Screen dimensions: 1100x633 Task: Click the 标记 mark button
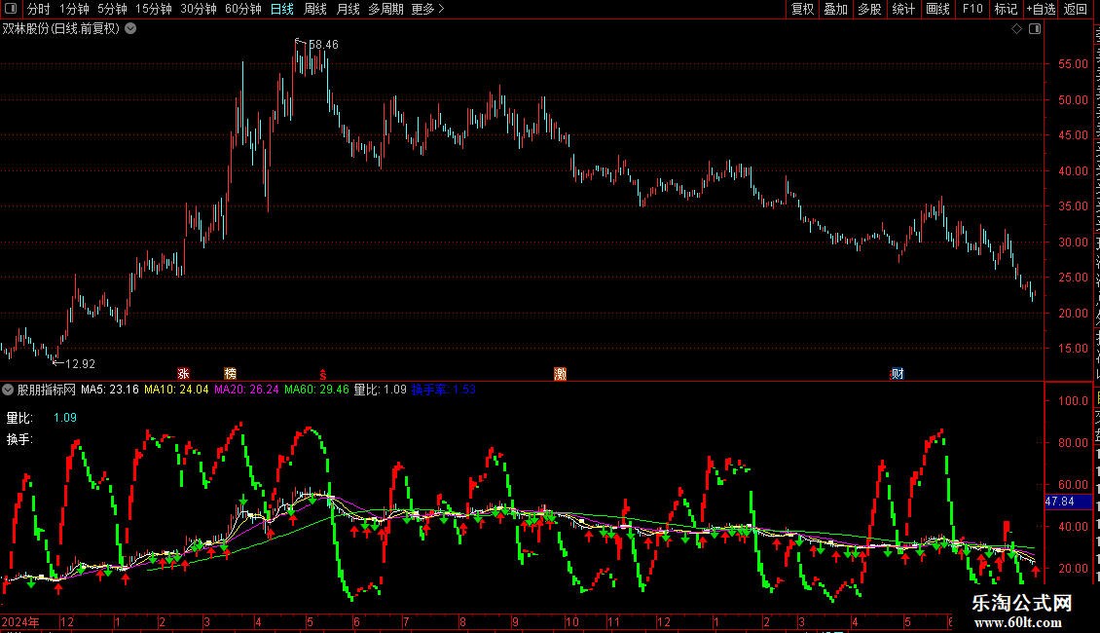tap(1006, 9)
